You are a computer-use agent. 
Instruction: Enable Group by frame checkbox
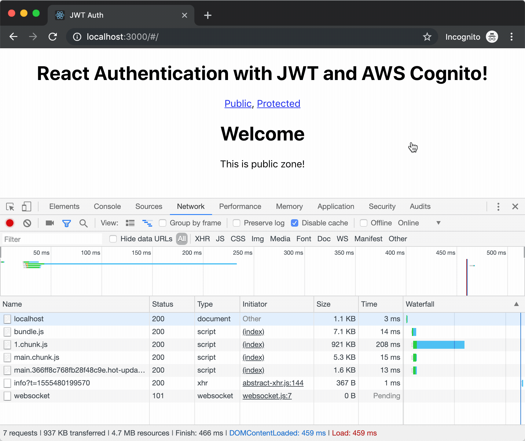pyautogui.click(x=163, y=223)
